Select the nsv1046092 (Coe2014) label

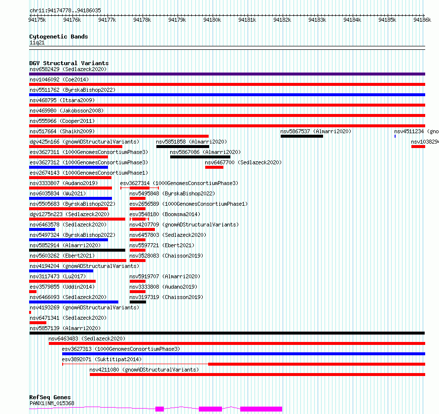coord(59,79)
